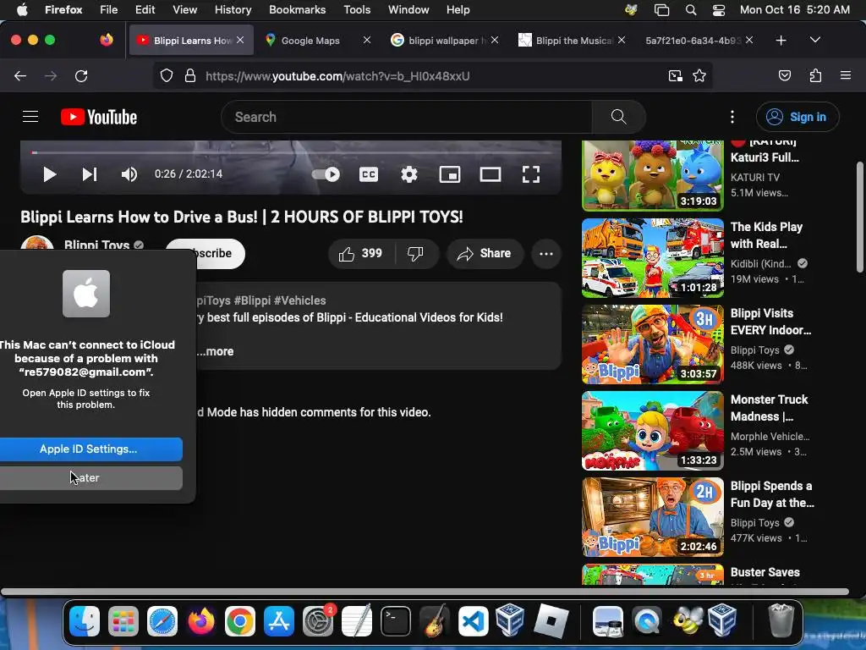Toggle closed captions CC
The width and height of the screenshot is (866, 650).
[x=369, y=174]
